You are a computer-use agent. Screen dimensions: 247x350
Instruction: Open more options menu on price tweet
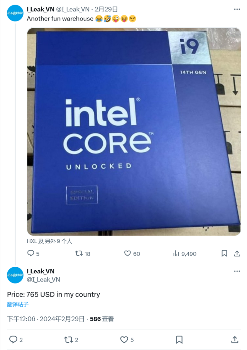tap(237, 271)
